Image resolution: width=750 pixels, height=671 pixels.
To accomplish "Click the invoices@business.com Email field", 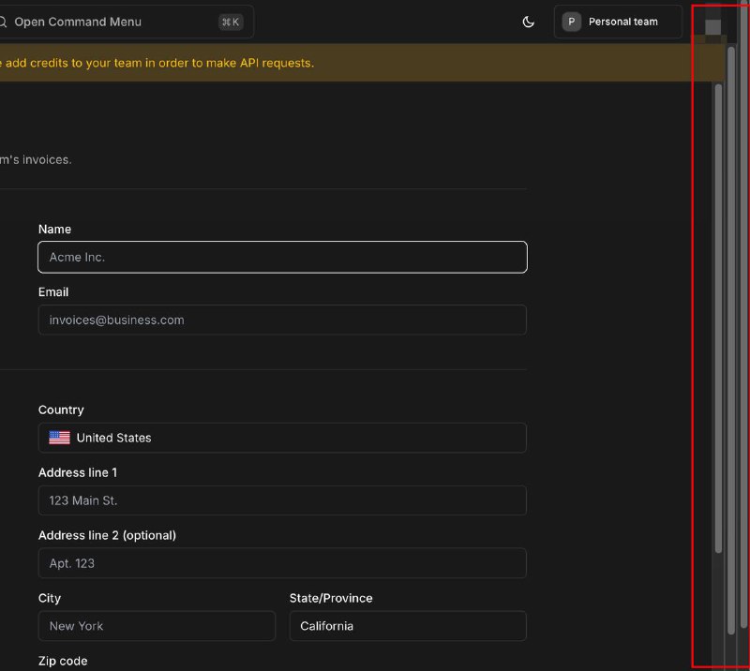I will (x=282, y=320).
